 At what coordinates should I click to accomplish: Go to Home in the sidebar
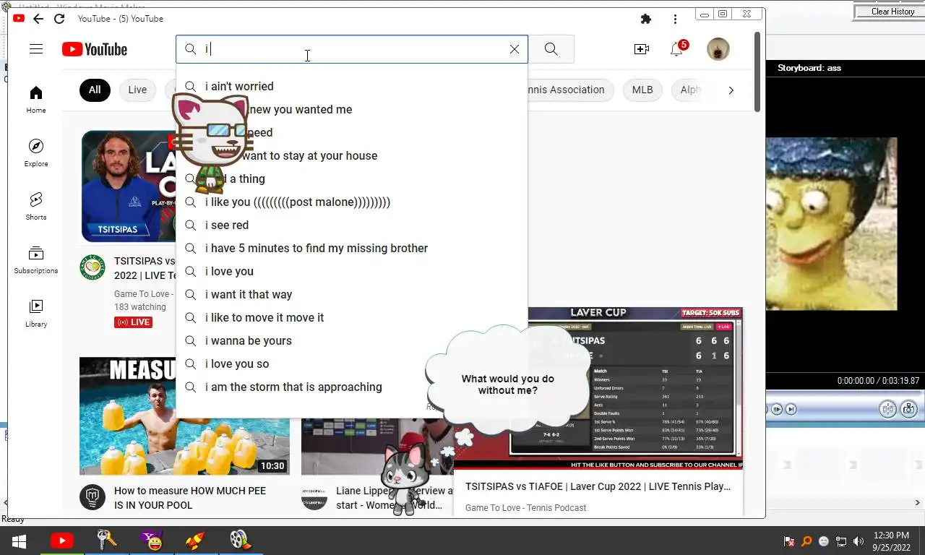[36, 100]
